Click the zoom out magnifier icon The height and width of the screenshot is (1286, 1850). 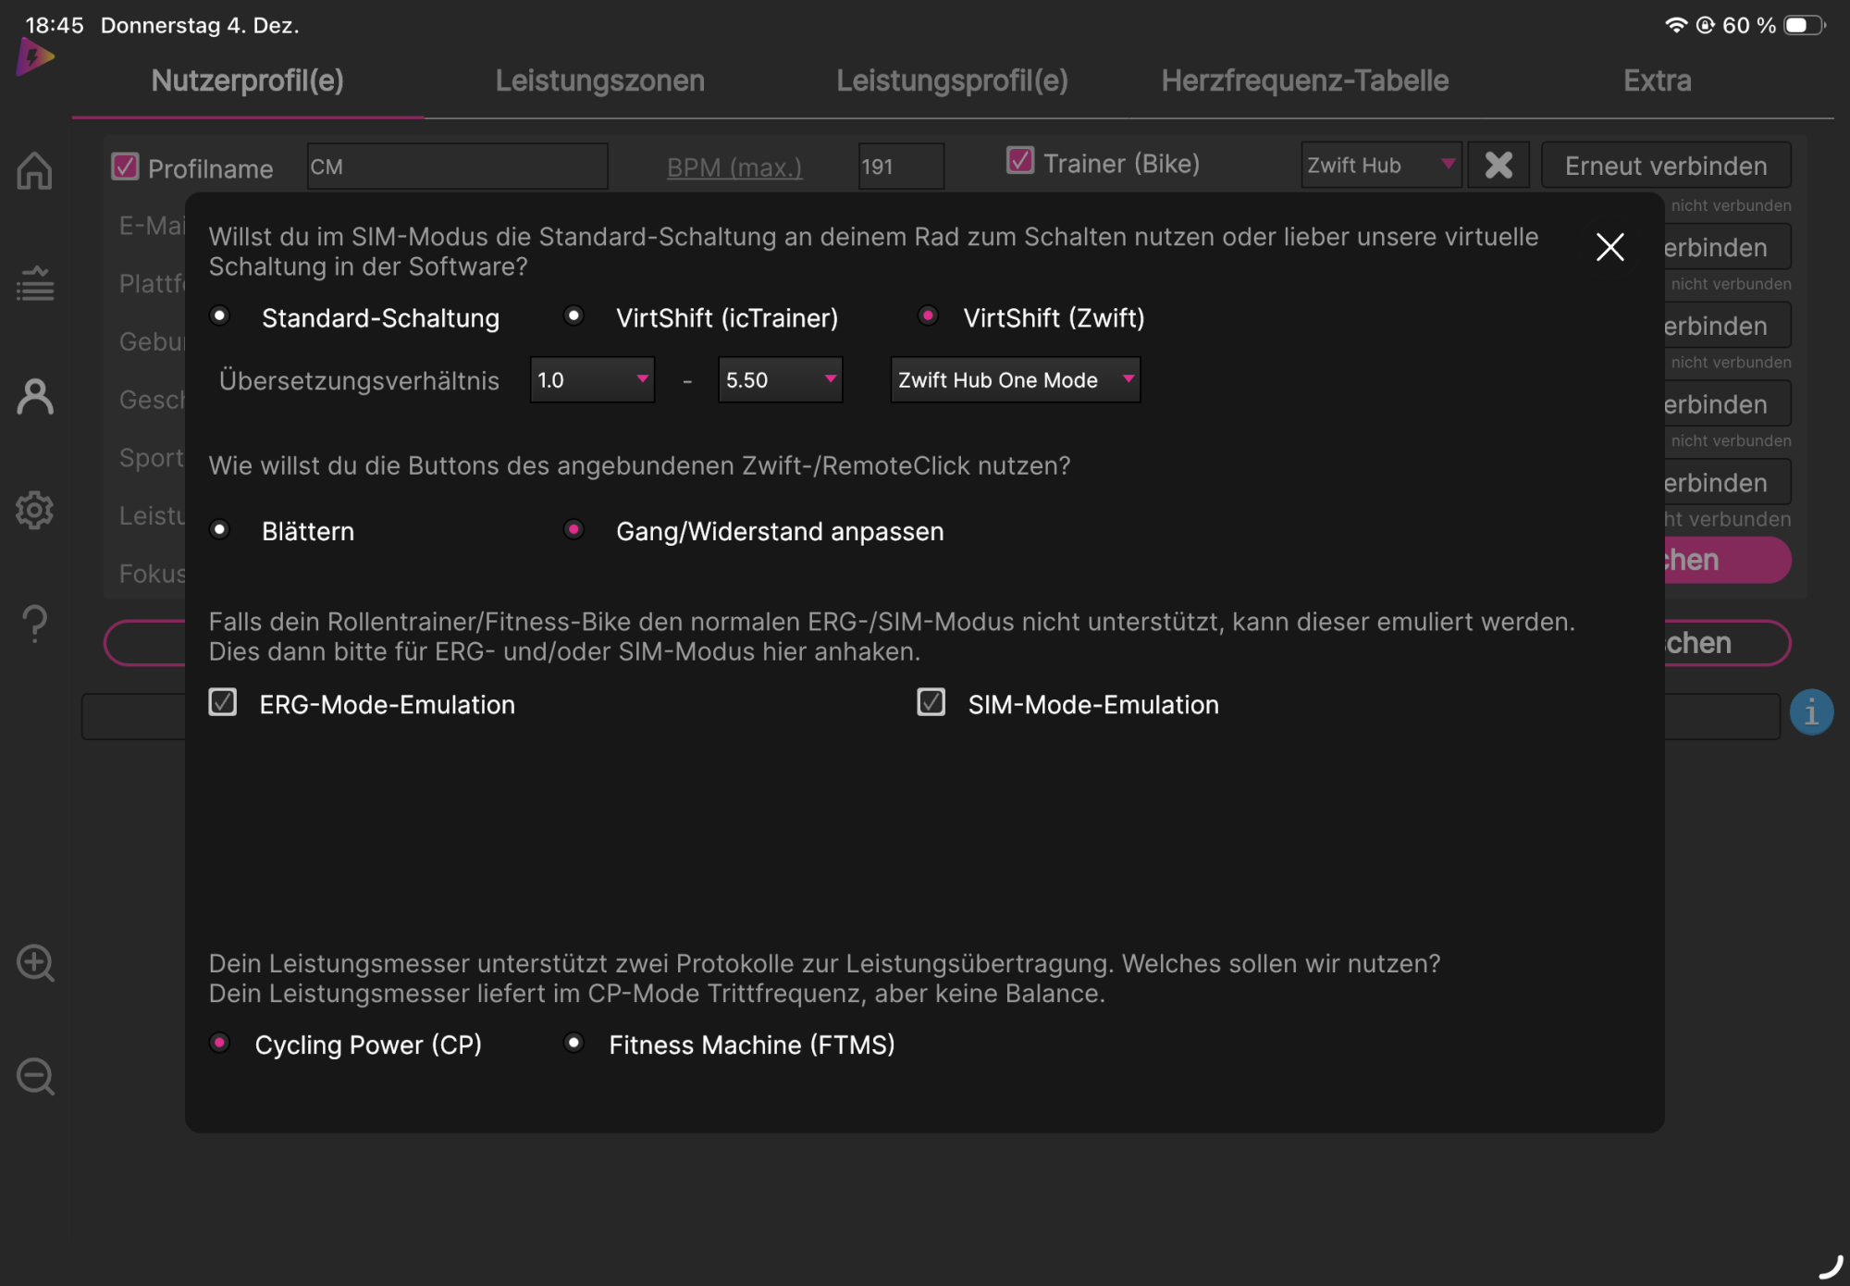coord(35,1077)
